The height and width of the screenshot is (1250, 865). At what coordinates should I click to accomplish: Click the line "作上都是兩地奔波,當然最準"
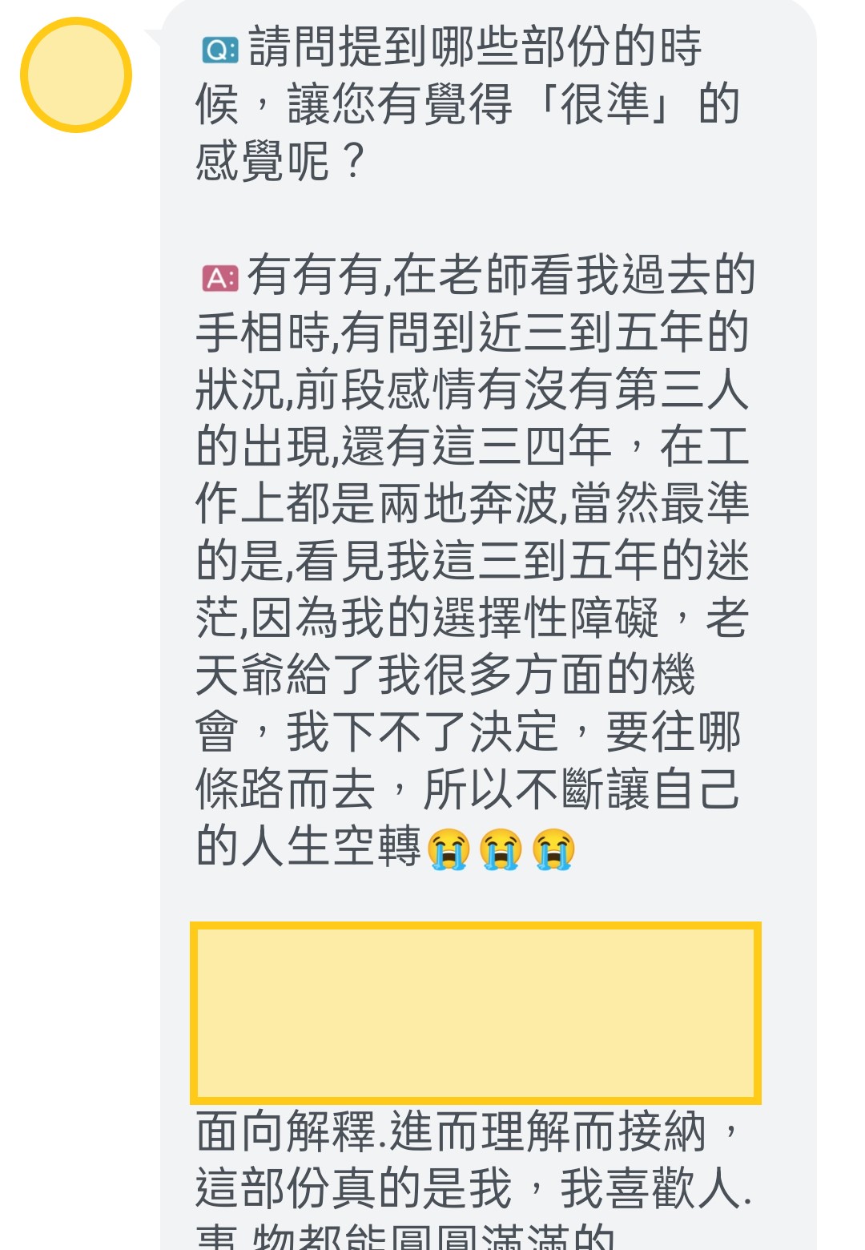473,504
